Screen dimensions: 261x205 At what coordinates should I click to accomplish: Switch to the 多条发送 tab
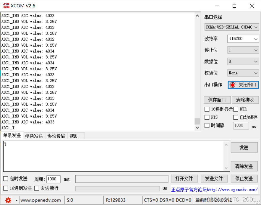click(x=34, y=136)
